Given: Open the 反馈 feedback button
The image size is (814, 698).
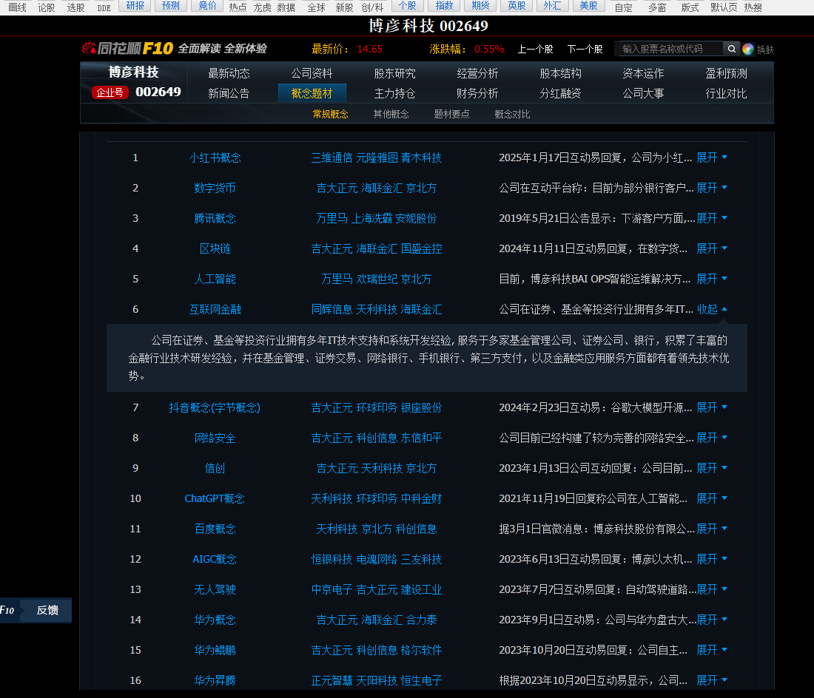Looking at the screenshot, I should [x=47, y=610].
